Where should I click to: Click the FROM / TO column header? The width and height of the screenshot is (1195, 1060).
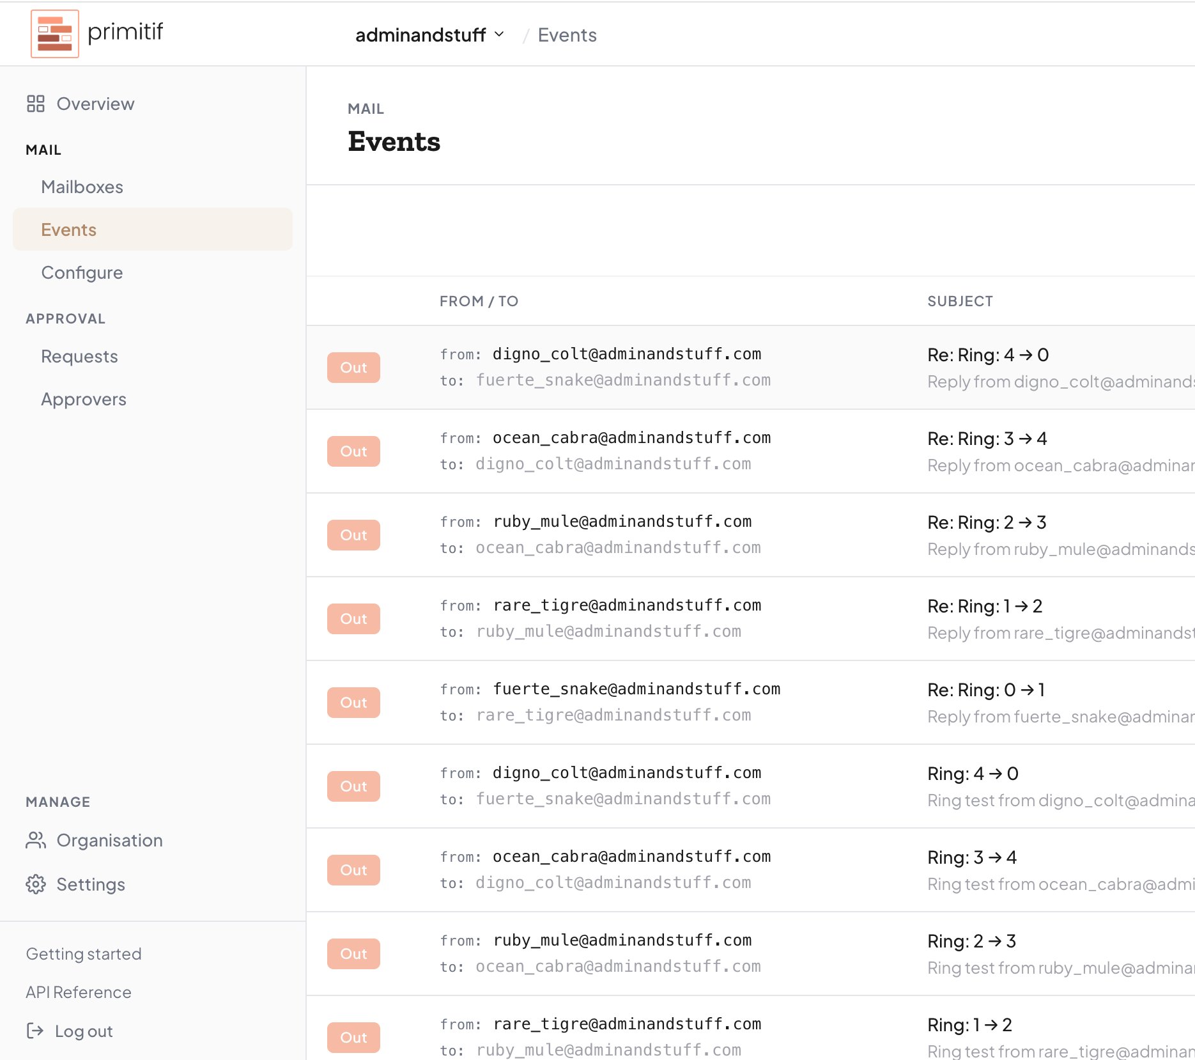[x=478, y=300]
